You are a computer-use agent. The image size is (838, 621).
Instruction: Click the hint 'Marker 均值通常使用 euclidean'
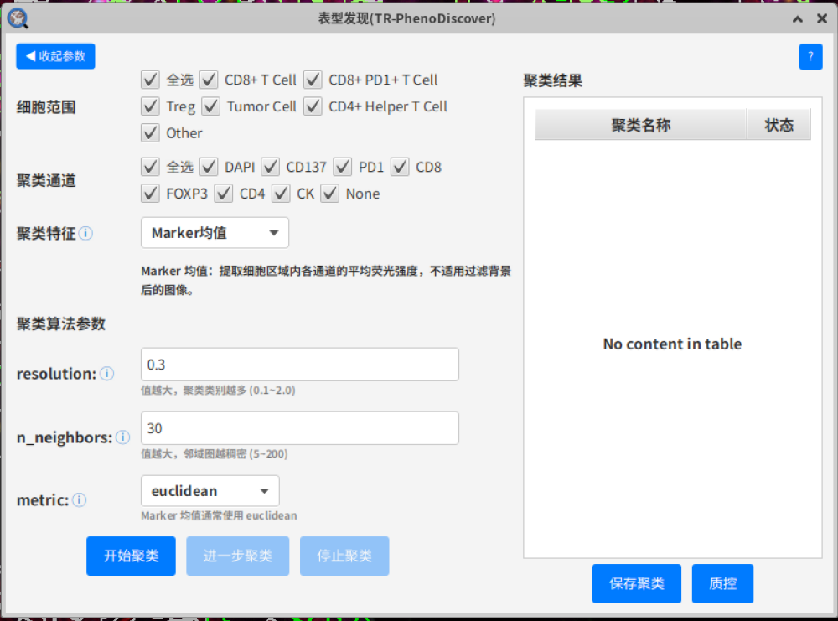[219, 515]
